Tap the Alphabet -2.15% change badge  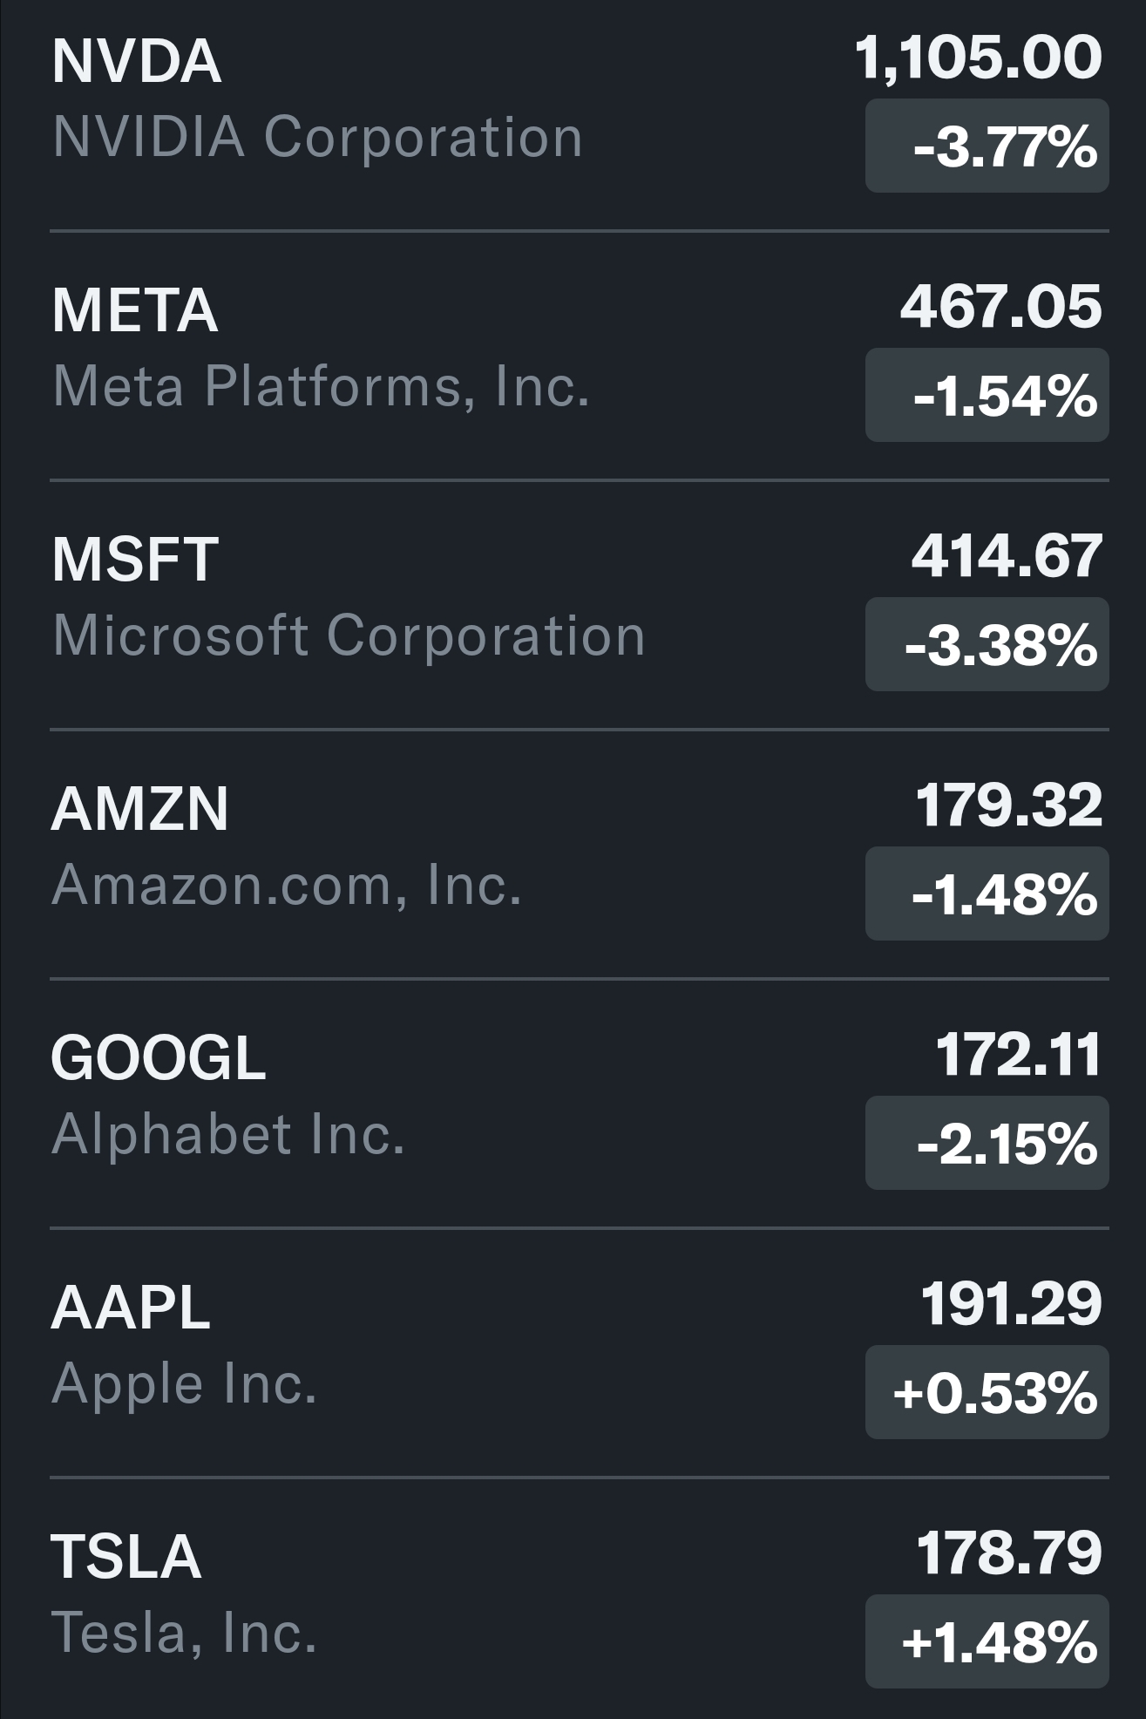987,1144
